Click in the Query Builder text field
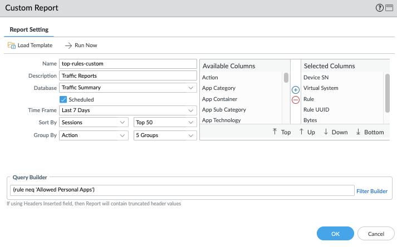 (x=181, y=191)
